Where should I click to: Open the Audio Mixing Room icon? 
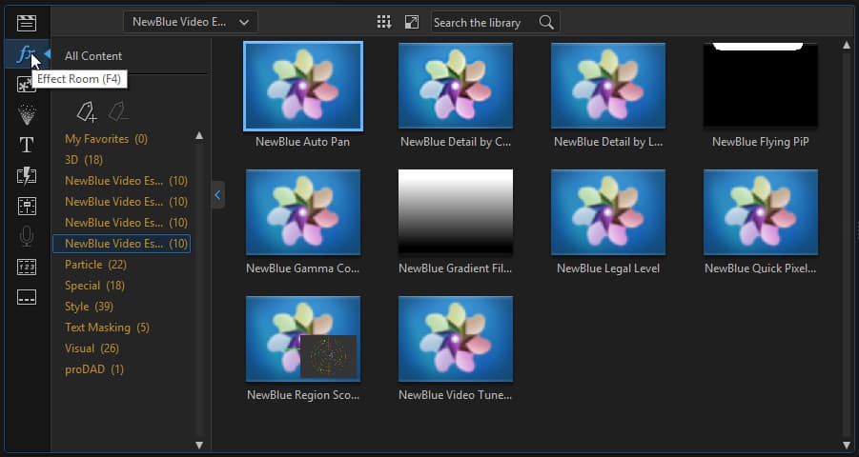[x=27, y=207]
